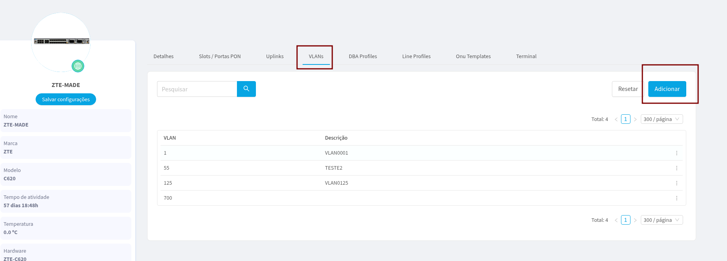
Task: Open options menu for VLAN 1 row
Action: (676, 153)
